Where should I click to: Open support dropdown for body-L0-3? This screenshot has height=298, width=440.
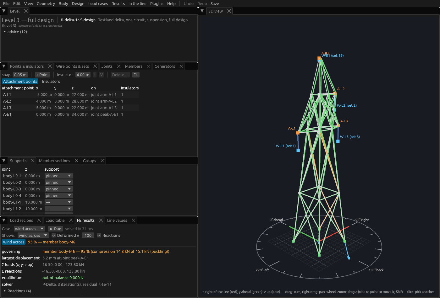click(x=59, y=189)
